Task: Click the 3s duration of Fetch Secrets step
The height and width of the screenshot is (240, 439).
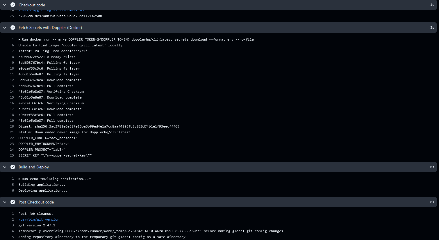Action: pos(432,28)
